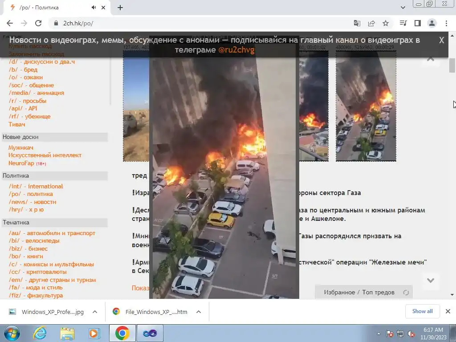Expand Windows_XP_Profe....jpg download options
The width and height of the screenshot is (456, 342).
[x=95, y=312]
